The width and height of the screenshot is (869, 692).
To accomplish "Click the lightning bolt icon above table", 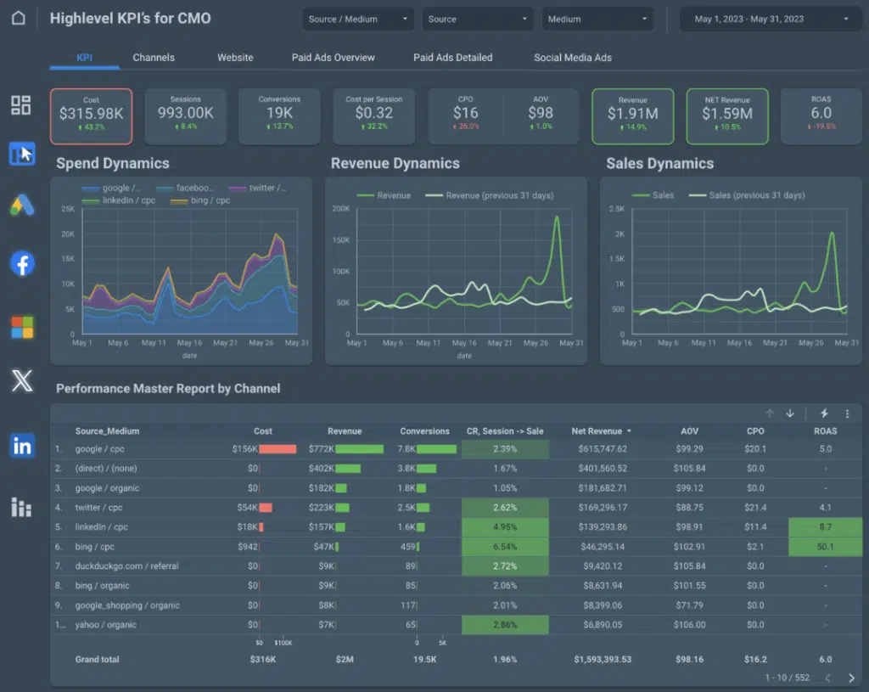I will click(x=823, y=414).
